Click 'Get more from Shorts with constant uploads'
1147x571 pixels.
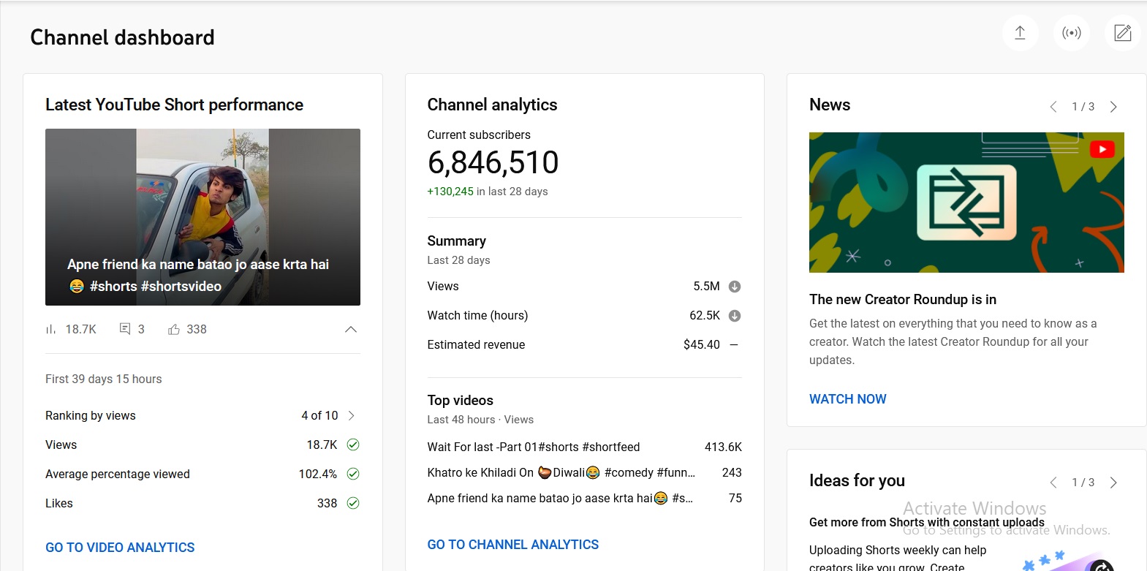coord(927,522)
